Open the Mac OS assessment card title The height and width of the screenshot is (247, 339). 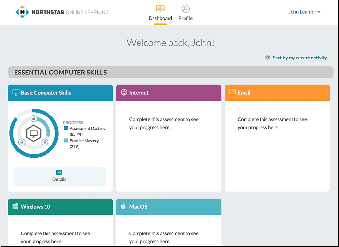coord(138,207)
